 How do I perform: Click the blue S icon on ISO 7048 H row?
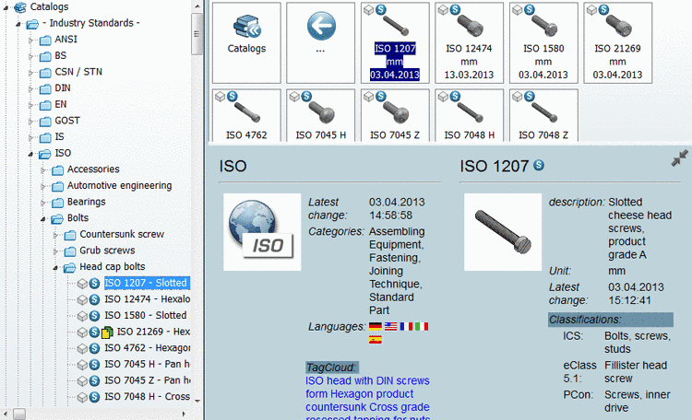94,397
